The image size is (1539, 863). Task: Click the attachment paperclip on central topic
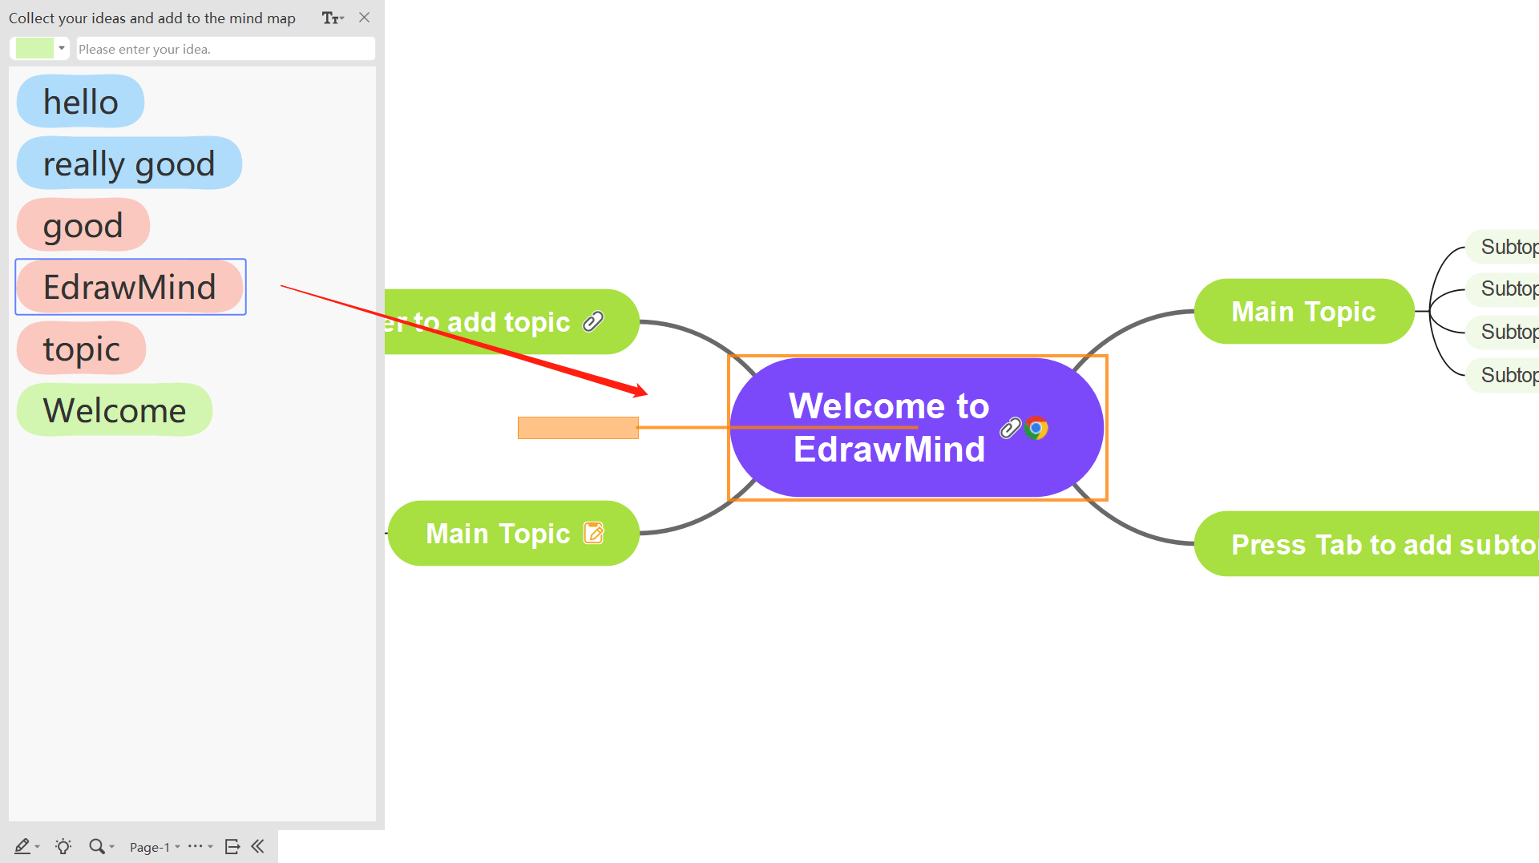(1010, 428)
